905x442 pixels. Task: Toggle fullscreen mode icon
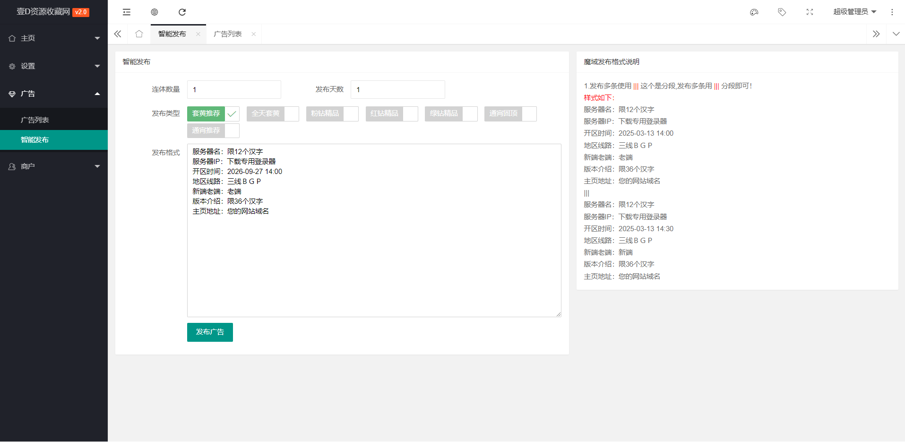(x=810, y=12)
